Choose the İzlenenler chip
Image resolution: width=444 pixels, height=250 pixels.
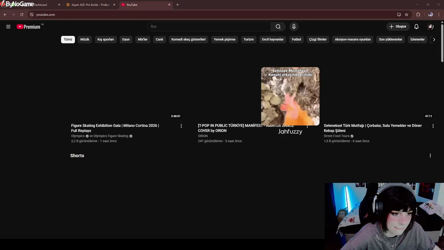[417, 40]
